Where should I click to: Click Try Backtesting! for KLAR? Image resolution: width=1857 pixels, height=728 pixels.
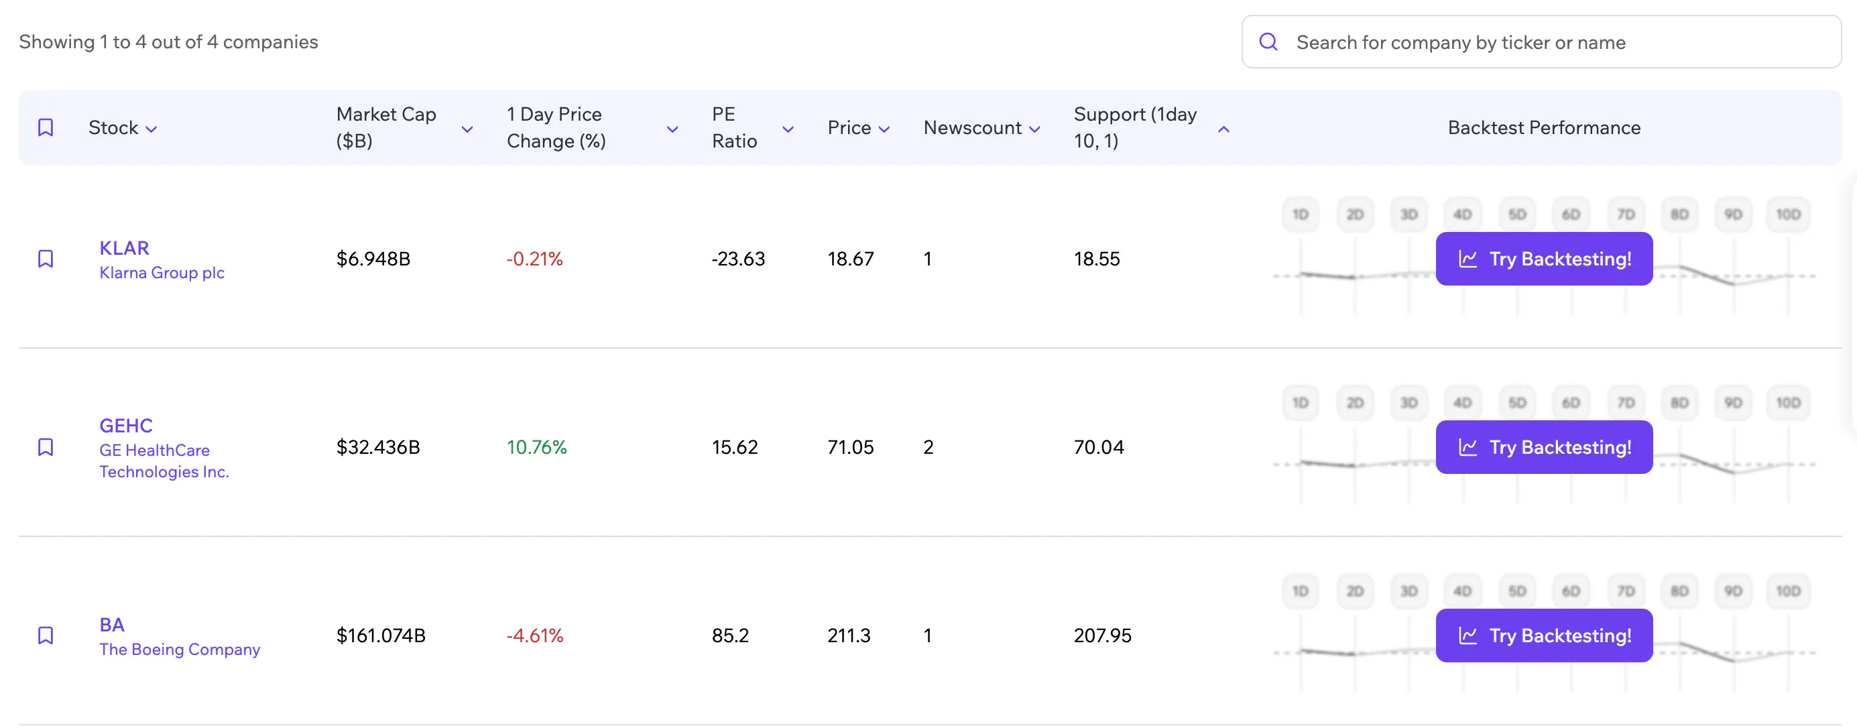point(1544,259)
